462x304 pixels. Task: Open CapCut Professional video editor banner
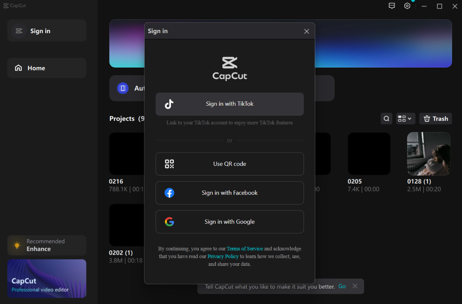pos(47,279)
